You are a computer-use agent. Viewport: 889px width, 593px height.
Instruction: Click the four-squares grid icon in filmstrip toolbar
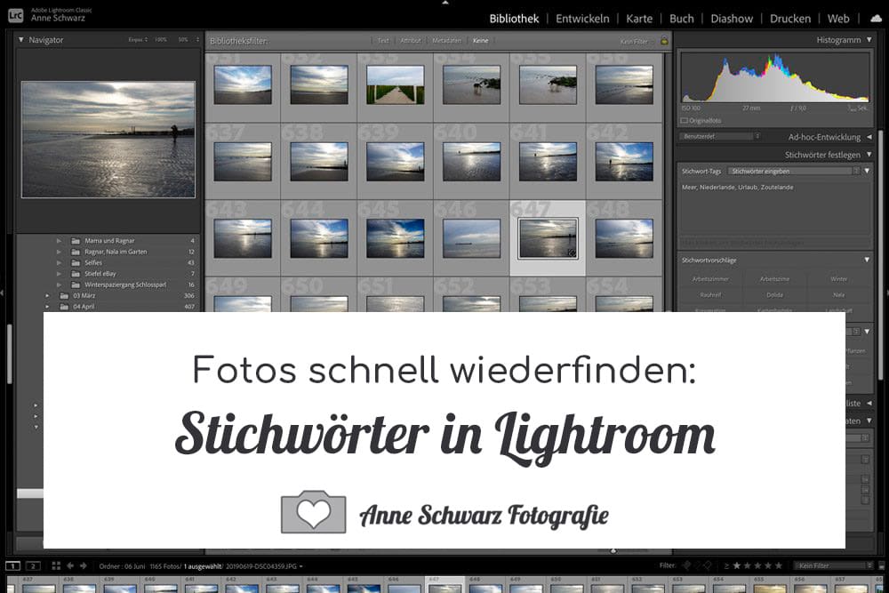pyautogui.click(x=55, y=566)
